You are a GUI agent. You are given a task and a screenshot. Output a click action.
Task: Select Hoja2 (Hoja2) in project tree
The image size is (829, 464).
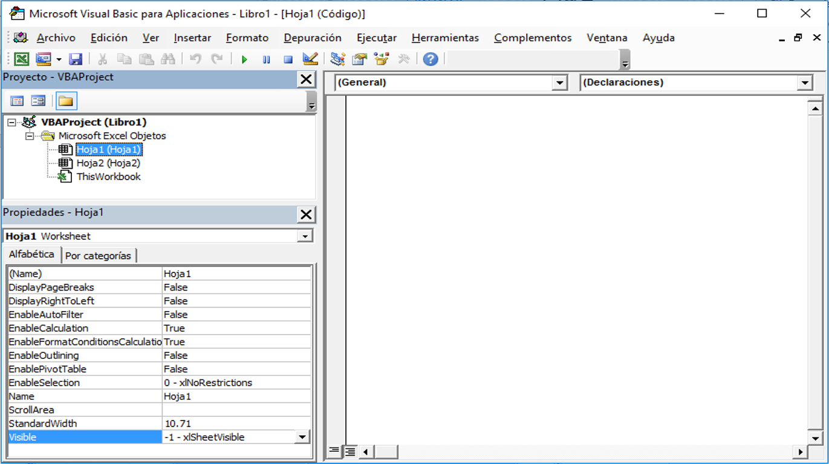(108, 163)
